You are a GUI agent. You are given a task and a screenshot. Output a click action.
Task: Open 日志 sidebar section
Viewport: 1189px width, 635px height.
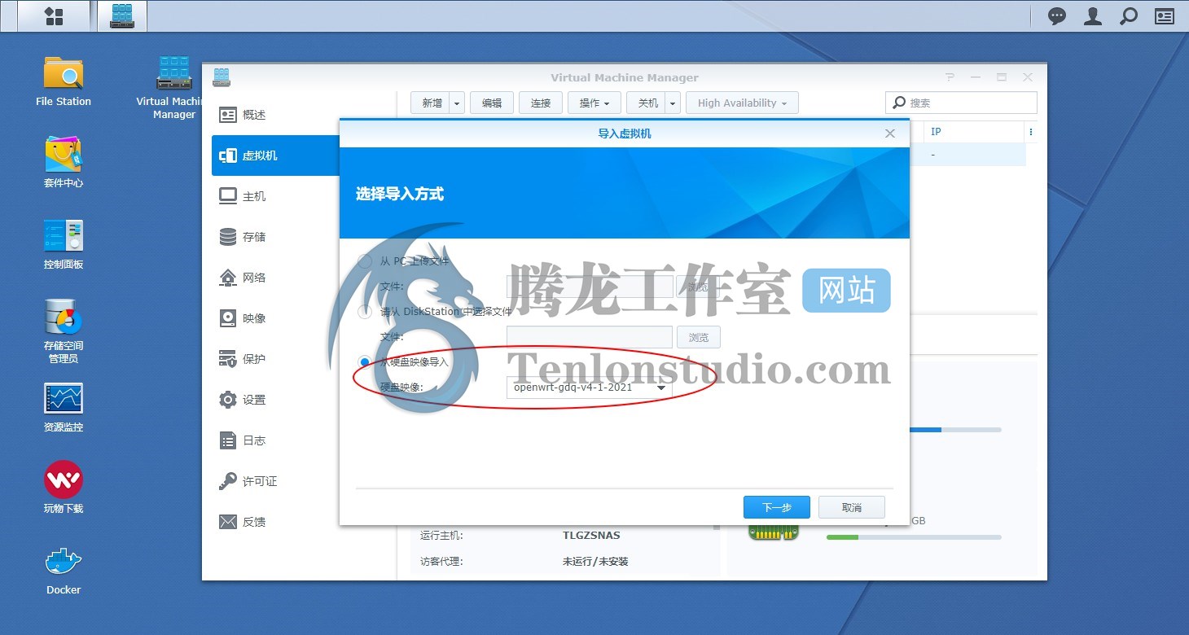click(x=275, y=440)
